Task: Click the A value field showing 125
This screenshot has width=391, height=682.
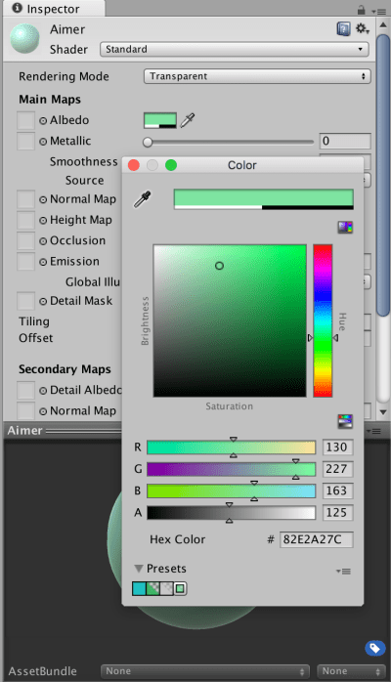Action: [337, 512]
